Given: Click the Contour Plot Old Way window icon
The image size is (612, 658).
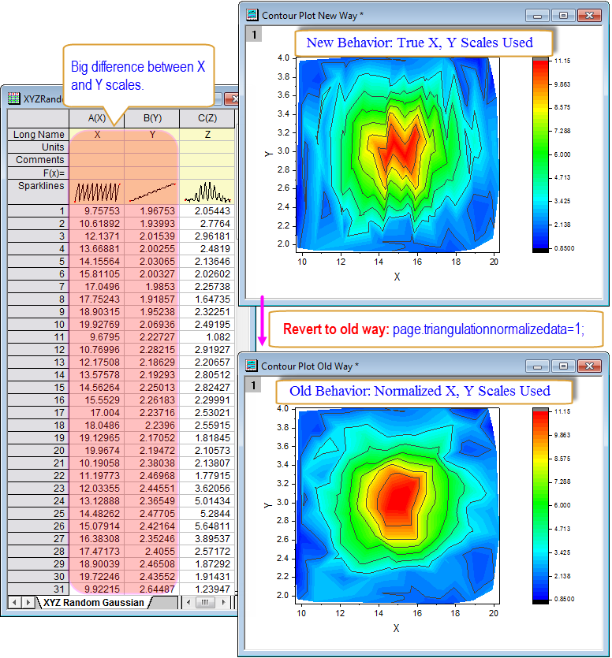Looking at the screenshot, I should click(251, 366).
